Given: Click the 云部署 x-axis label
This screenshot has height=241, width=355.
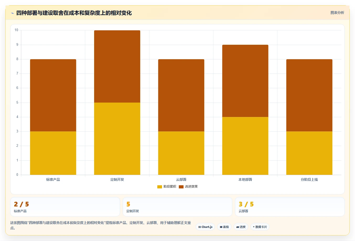Looking at the screenshot, I should (x=181, y=180).
